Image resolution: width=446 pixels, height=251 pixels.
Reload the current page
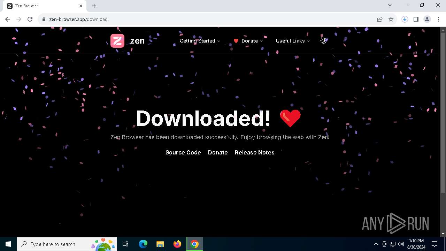(x=30, y=19)
